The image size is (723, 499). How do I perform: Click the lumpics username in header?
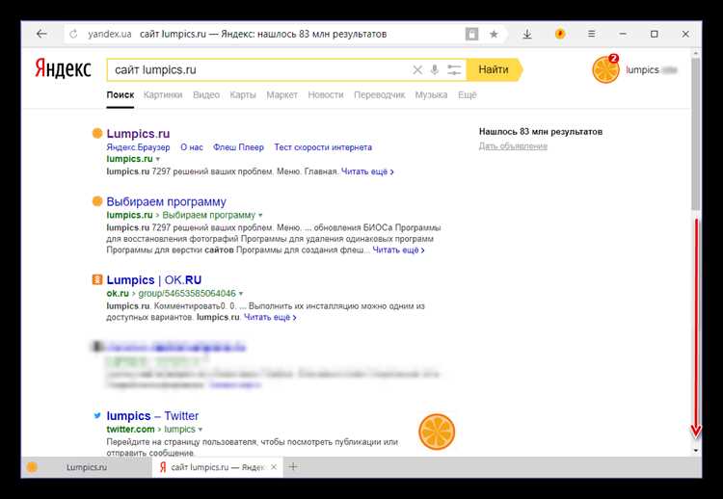[642, 70]
